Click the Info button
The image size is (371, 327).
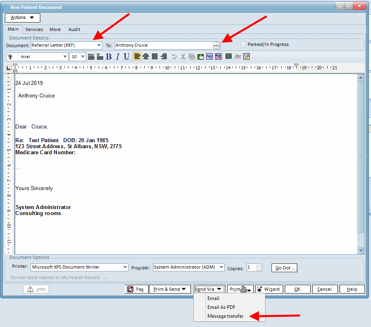tap(36, 289)
